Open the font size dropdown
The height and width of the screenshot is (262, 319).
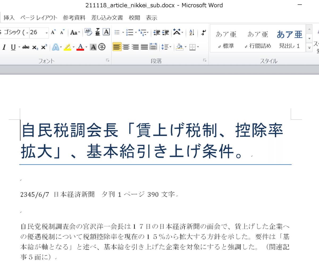[x=47, y=32]
